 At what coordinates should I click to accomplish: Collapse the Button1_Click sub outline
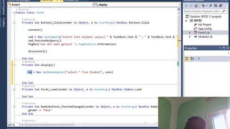(14, 23)
